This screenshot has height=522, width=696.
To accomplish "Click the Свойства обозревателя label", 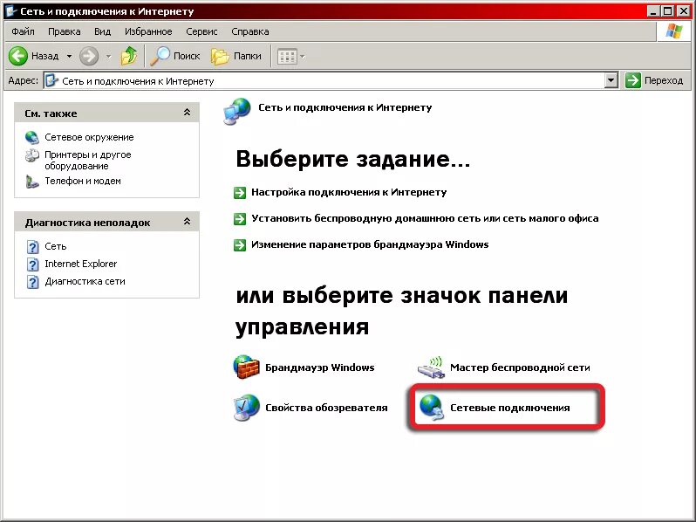I will click(326, 408).
